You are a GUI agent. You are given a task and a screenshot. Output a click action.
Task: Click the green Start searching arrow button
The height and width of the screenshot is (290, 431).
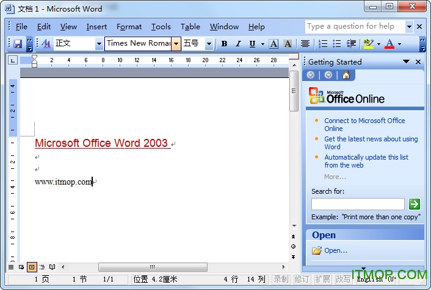[415, 204]
